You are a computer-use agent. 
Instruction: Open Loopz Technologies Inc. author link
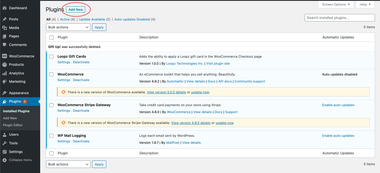pyautogui.click(x=185, y=64)
